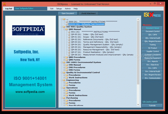Click the folder icon of QMS Manual
This screenshot has height=114, width=168.
tap(67, 29)
